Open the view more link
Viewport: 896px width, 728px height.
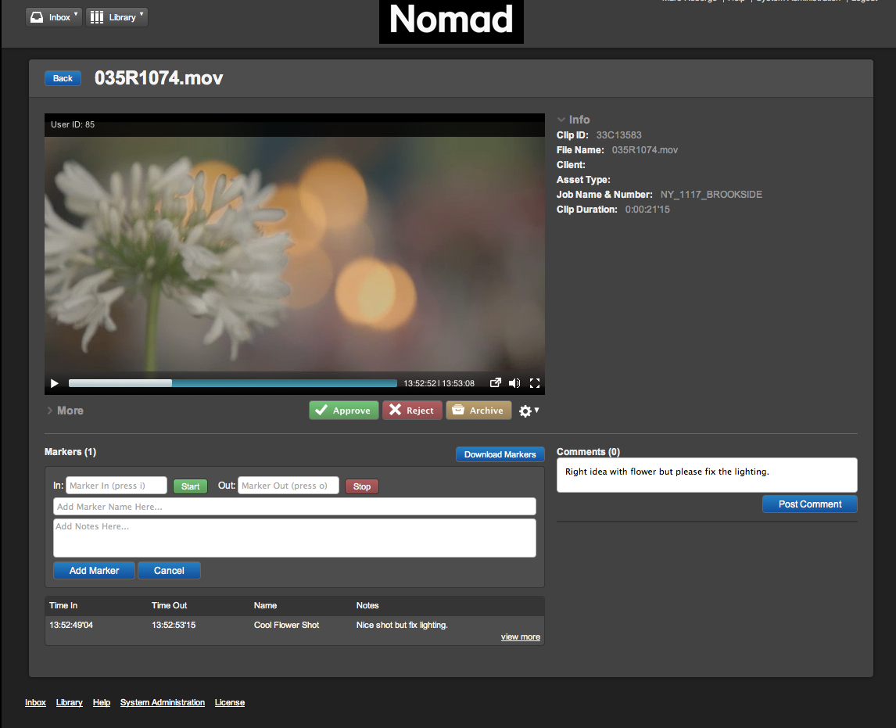[x=520, y=637]
